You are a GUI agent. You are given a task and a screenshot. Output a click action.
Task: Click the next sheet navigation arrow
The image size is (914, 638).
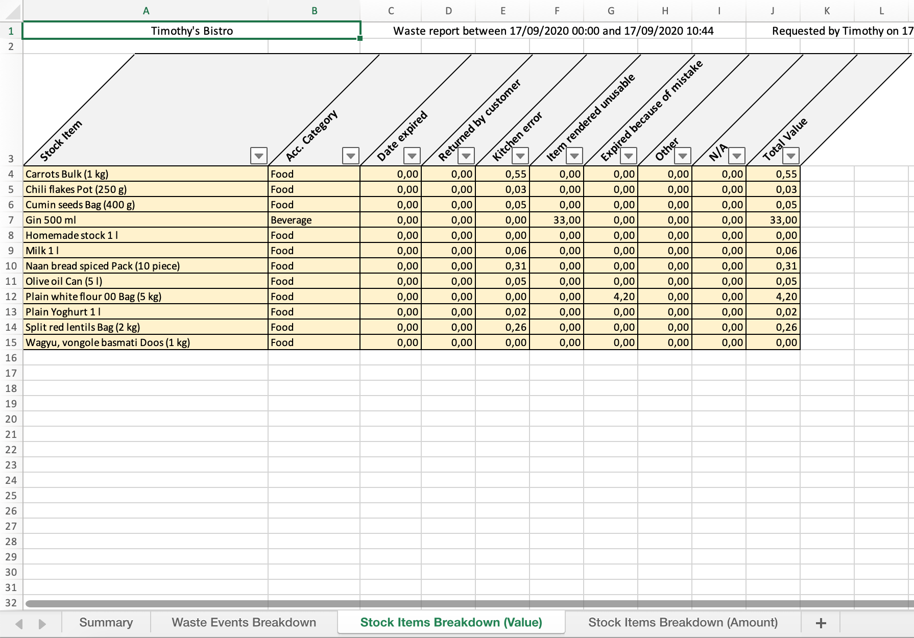tap(42, 623)
